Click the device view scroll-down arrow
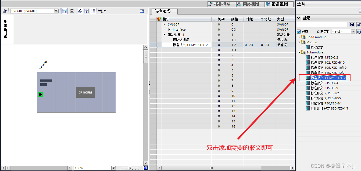 click(146, 163)
